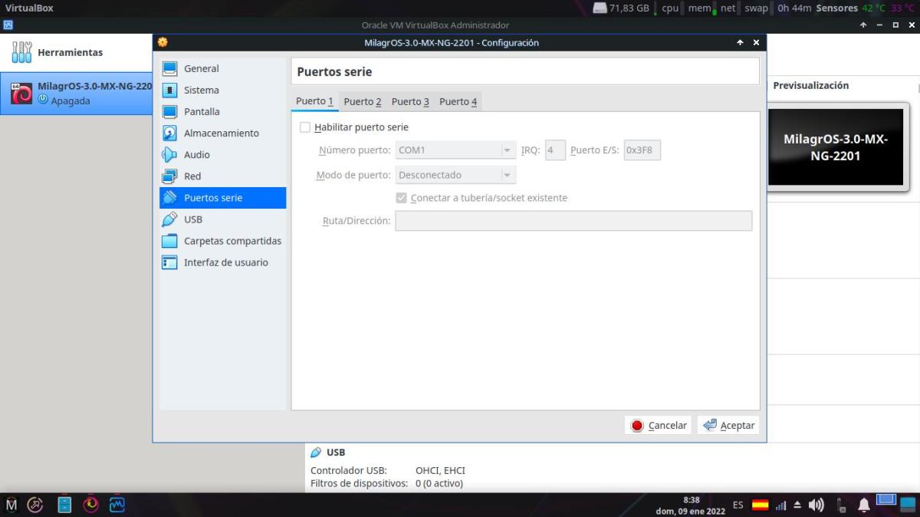Open Pantalla display settings icon

coord(169,112)
